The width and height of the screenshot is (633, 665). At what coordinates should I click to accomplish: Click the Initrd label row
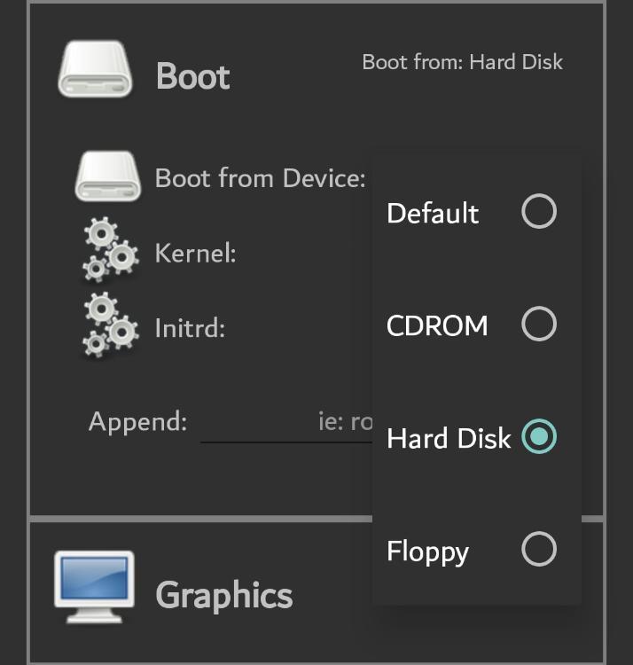(x=190, y=328)
